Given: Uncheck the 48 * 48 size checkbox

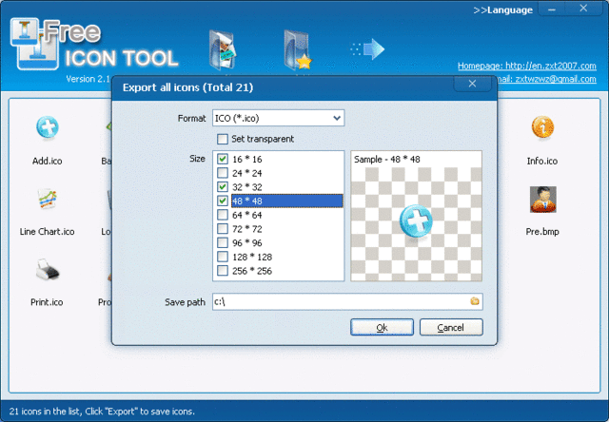Looking at the screenshot, I should (x=223, y=201).
